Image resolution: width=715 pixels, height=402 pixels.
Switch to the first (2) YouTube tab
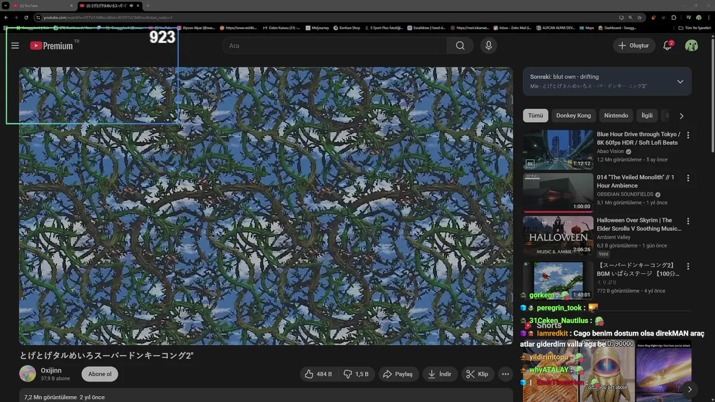click(x=43, y=6)
